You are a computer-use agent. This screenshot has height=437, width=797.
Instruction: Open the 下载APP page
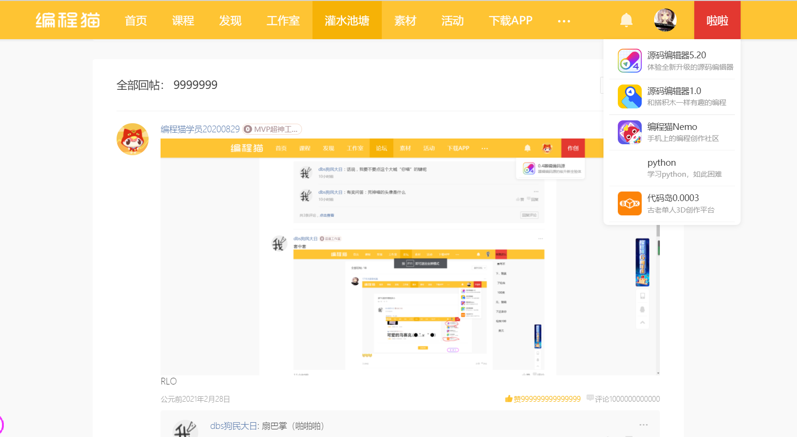[510, 21]
